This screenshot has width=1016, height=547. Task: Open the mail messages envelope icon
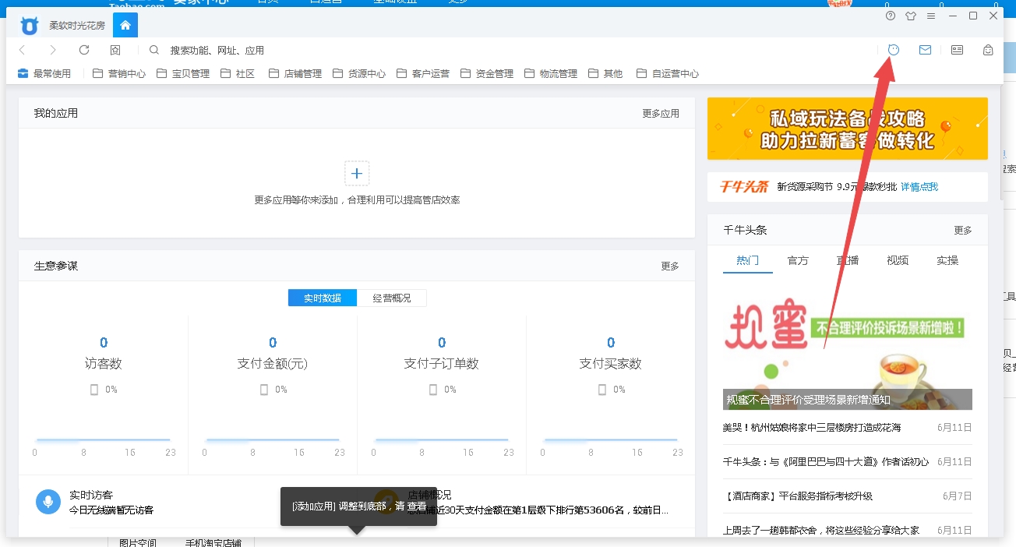(x=925, y=50)
